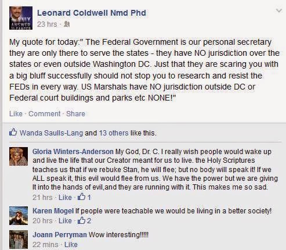Share the main post
The image size is (286, 250).
pyautogui.click(x=75, y=114)
